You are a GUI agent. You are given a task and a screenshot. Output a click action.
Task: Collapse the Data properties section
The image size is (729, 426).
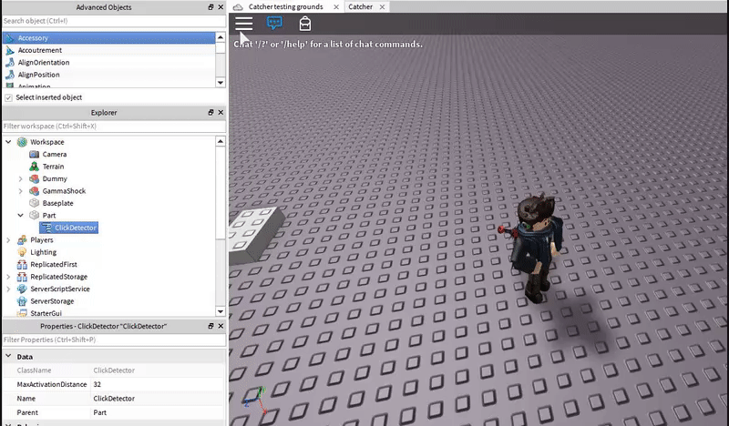point(8,356)
